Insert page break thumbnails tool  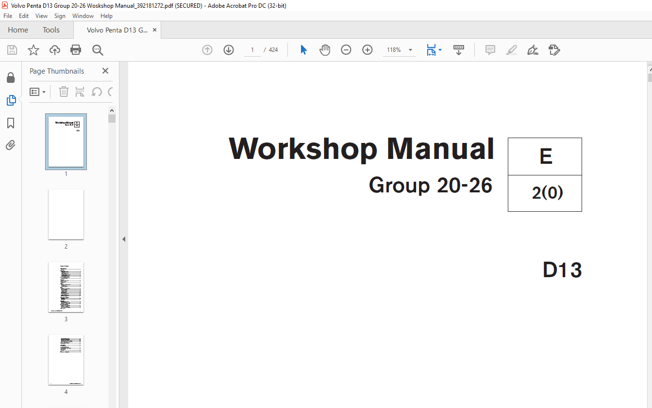pos(80,92)
